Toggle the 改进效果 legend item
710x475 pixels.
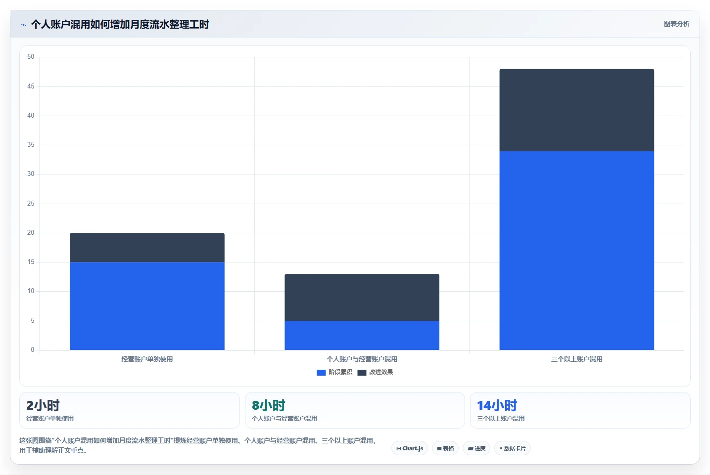coord(375,372)
